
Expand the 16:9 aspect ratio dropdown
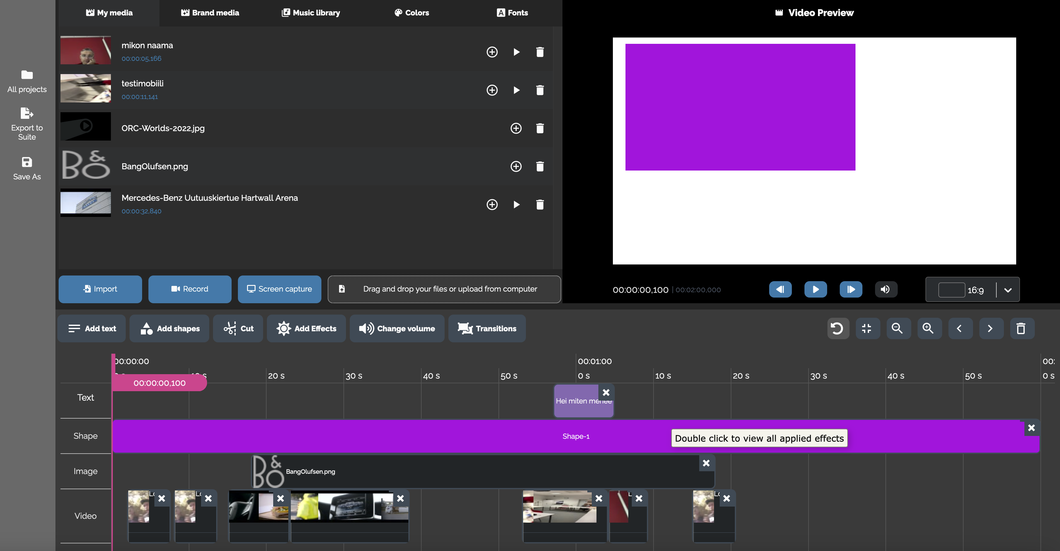coord(1007,290)
